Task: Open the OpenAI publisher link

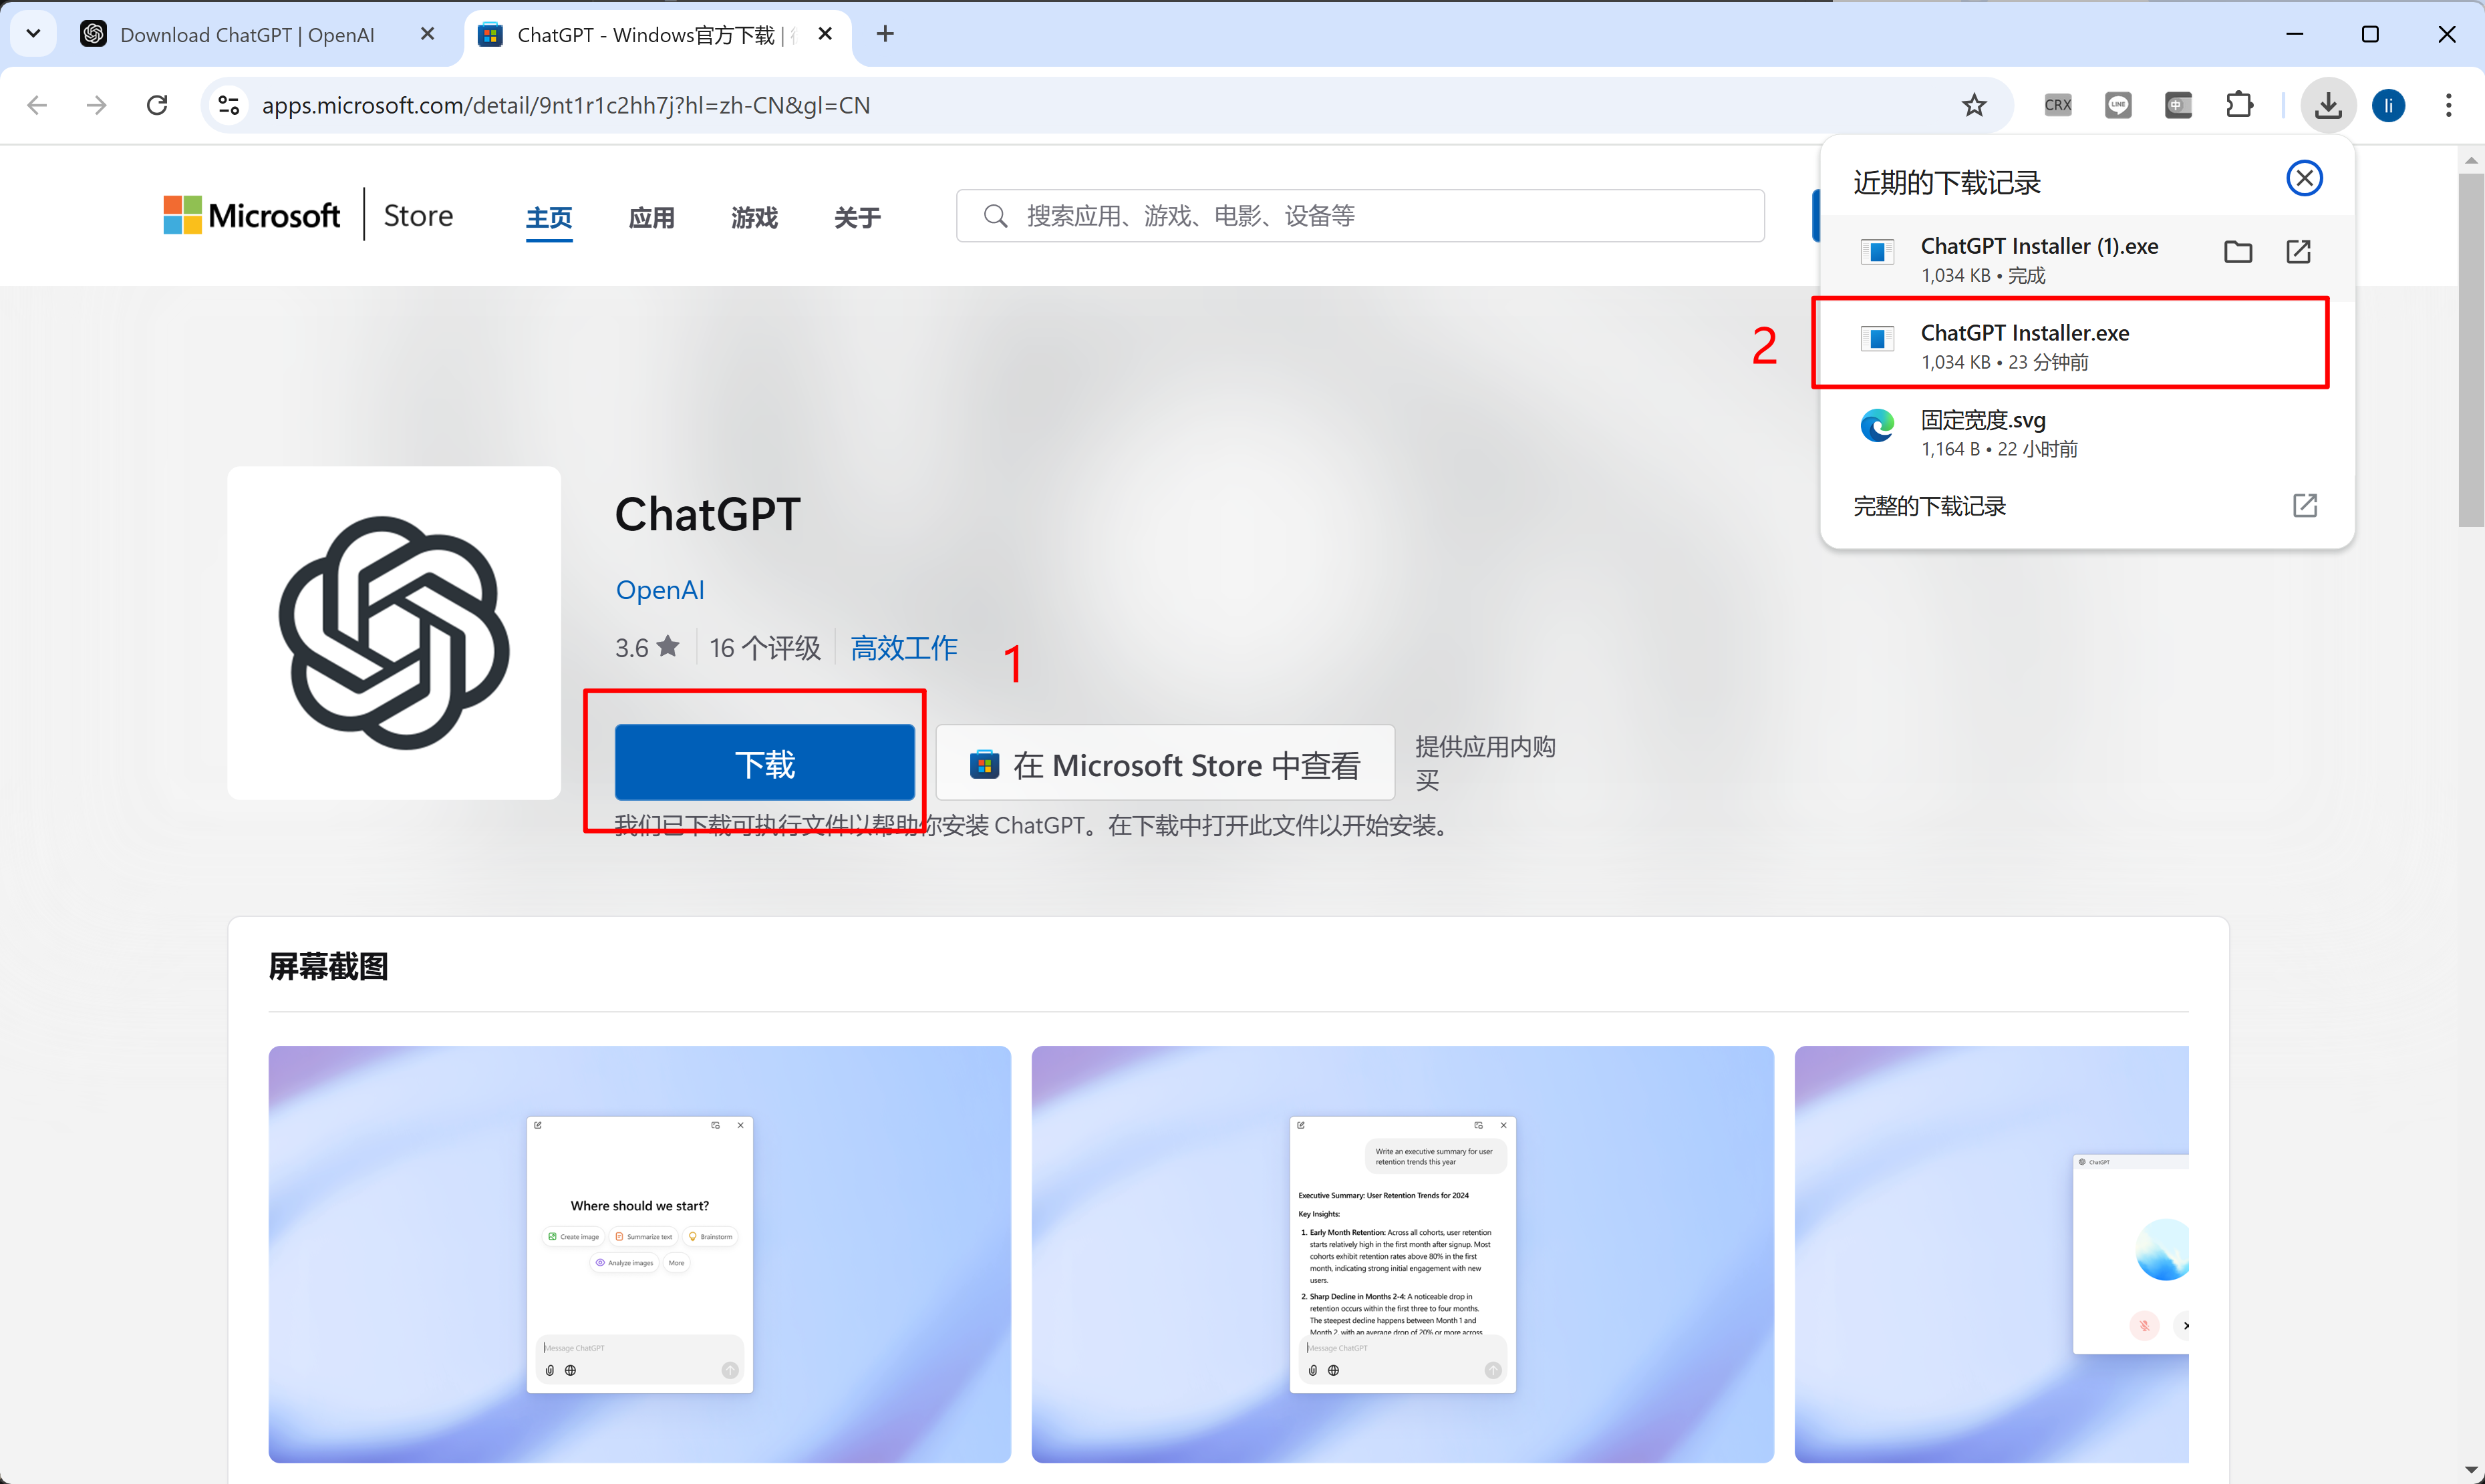Action: tap(660, 590)
